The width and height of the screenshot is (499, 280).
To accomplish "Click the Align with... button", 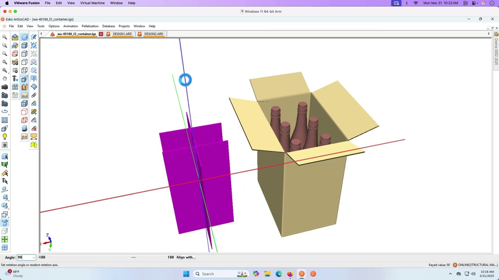I will [x=186, y=257].
